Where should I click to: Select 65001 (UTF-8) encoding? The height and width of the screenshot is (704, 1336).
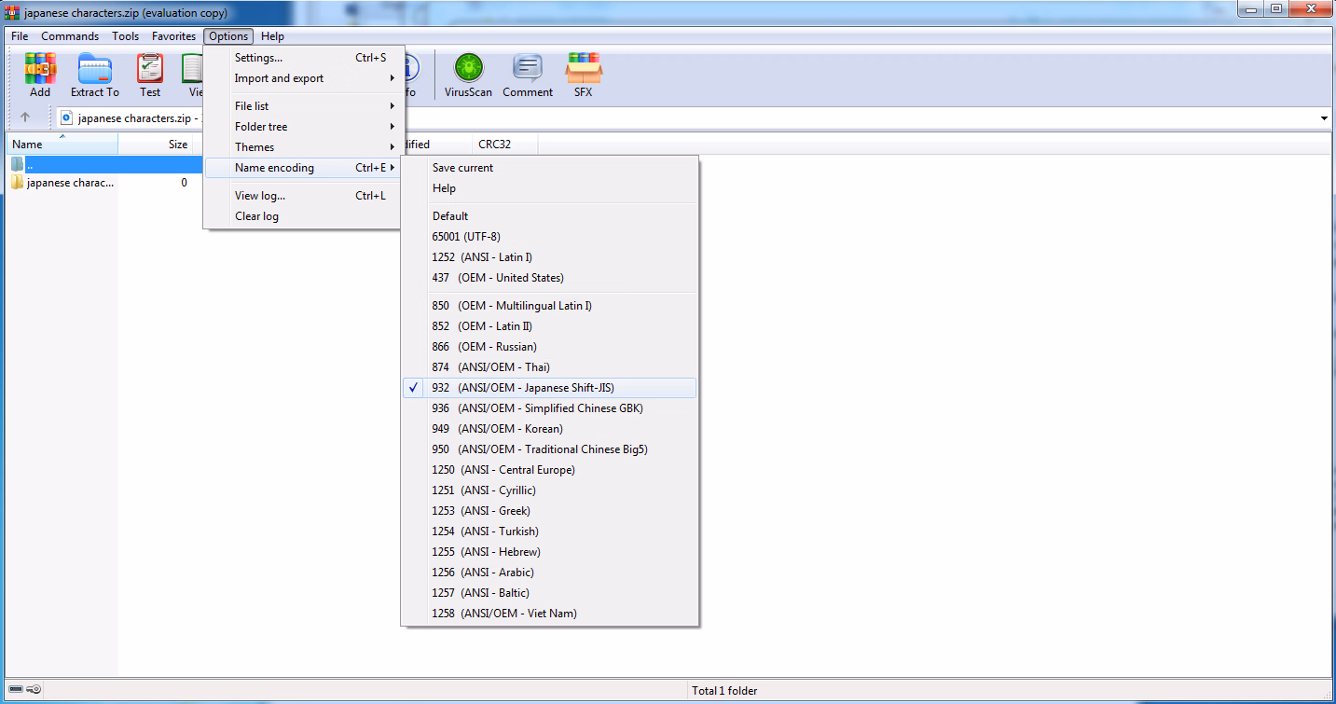tap(550, 237)
